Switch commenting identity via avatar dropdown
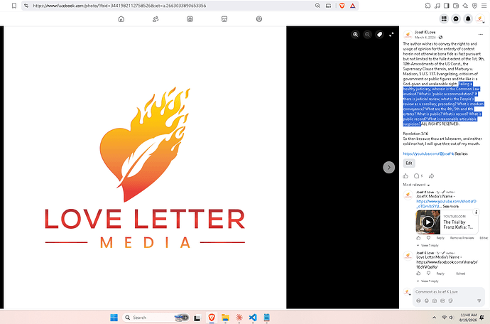 [407, 292]
